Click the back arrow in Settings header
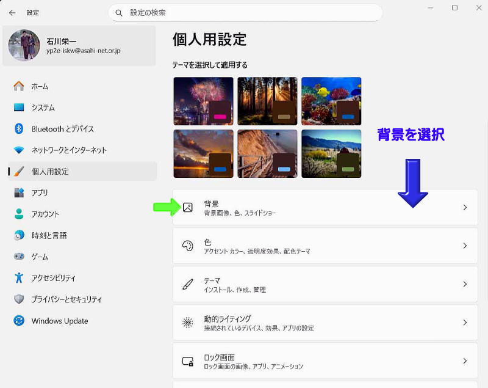488x388 pixels. pos(12,12)
